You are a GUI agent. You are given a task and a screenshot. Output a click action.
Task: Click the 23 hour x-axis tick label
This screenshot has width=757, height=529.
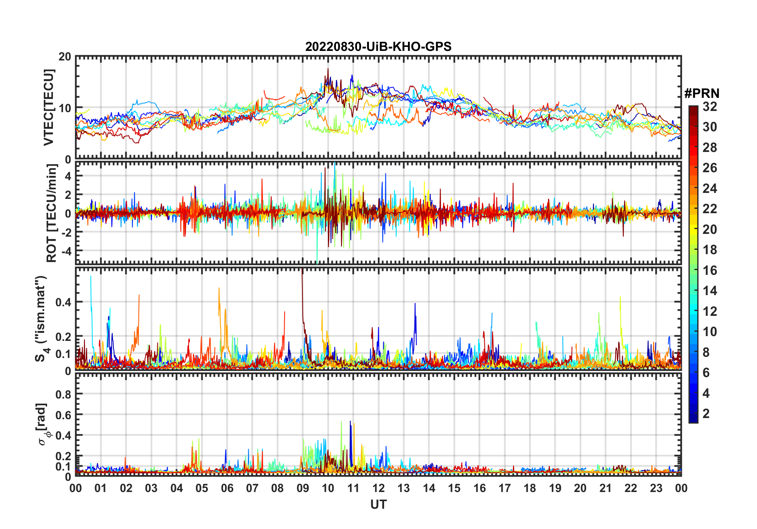pos(656,488)
